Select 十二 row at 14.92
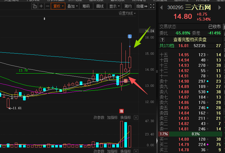Viewport: 225px width, 153px height. (x=190, y=71)
